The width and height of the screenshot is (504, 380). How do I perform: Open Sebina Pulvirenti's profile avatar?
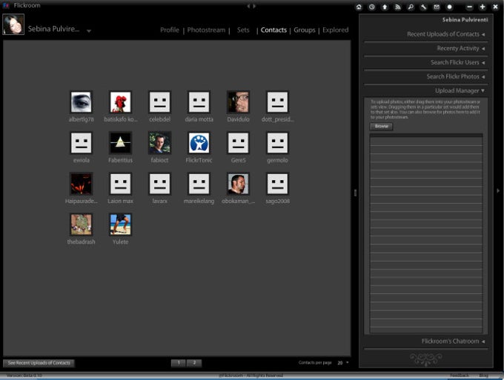[x=13, y=24]
